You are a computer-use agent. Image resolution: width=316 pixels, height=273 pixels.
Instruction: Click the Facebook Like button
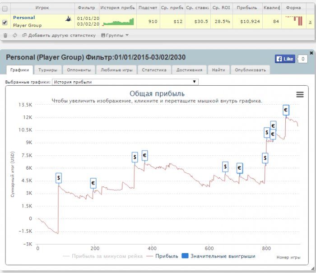click(x=285, y=59)
